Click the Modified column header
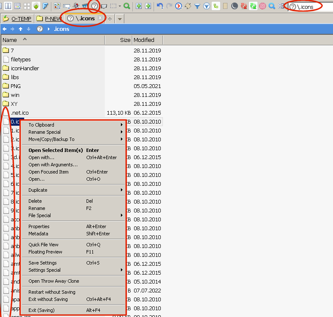This screenshot has width=333, height=317. tap(144, 40)
